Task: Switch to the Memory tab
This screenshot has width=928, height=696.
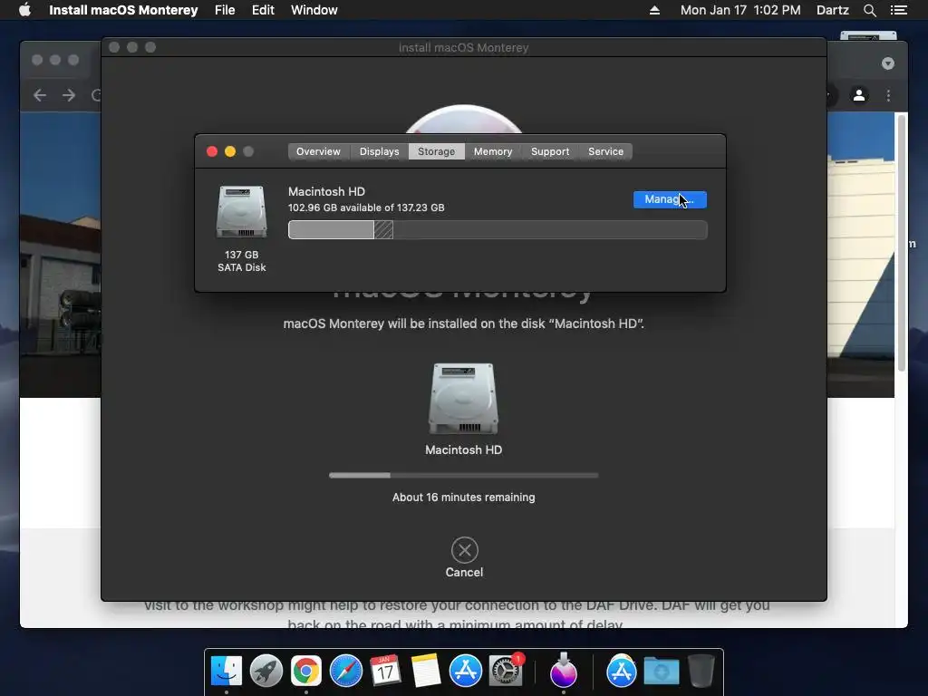Action: 493,151
